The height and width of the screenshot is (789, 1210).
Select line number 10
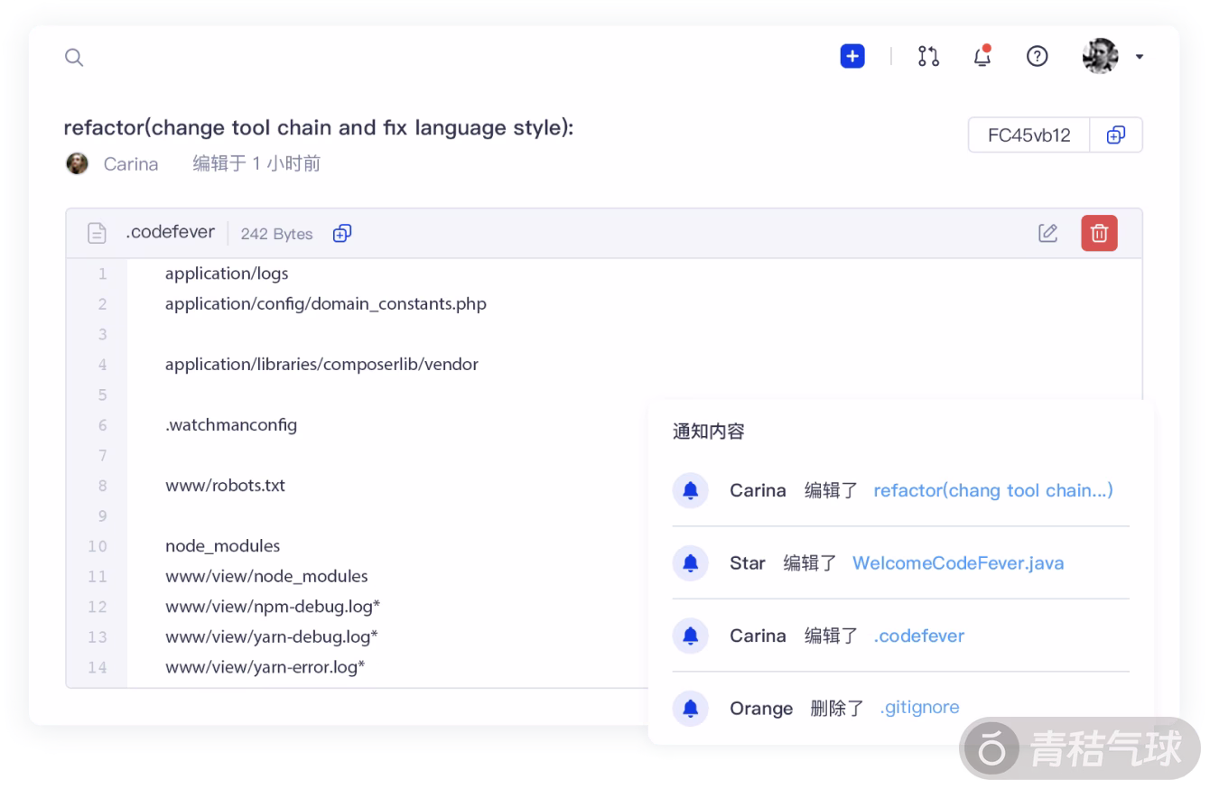pyautogui.click(x=98, y=546)
